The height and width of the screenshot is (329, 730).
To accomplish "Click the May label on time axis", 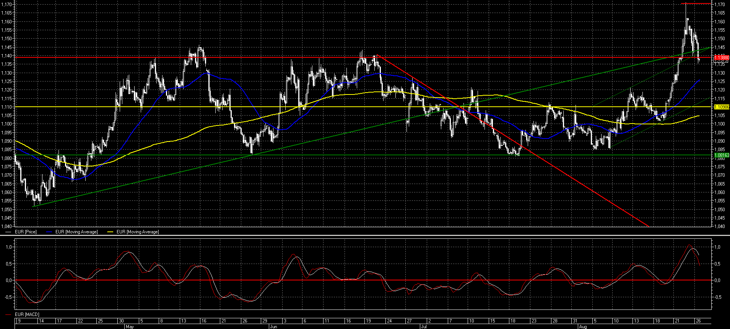I will point(129,327).
